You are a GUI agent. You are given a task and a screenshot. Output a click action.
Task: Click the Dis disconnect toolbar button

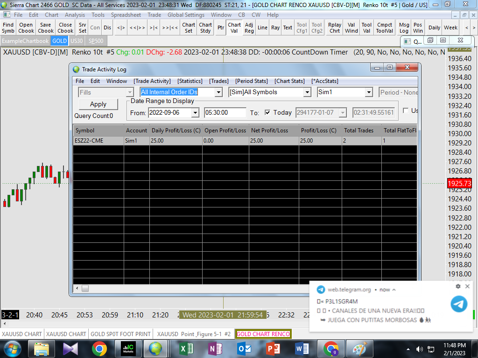pyautogui.click(x=107, y=28)
